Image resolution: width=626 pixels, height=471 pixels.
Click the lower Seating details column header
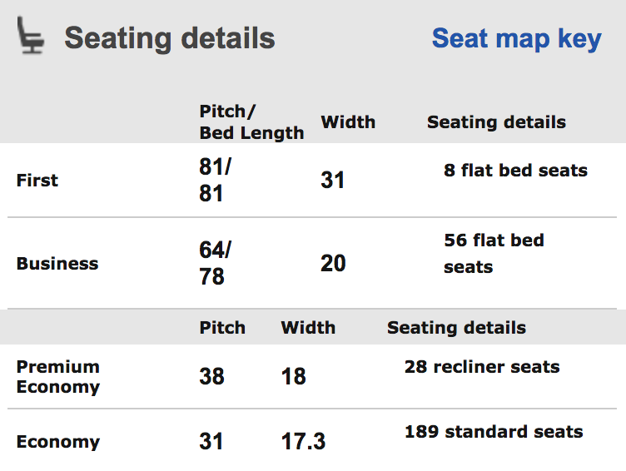(456, 328)
